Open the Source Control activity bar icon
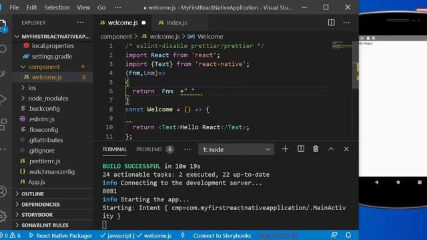Viewport: 427px width, 240px height. click(3, 74)
